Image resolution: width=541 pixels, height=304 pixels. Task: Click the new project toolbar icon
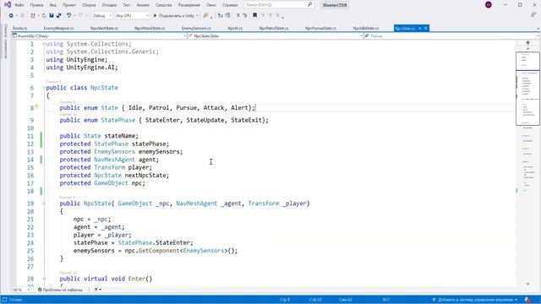33,15
